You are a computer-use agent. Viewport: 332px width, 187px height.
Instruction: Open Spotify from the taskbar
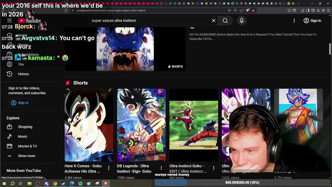80,184
